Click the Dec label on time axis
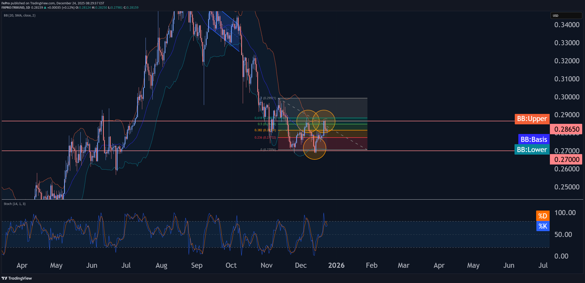The width and height of the screenshot is (585, 283). (x=301, y=265)
